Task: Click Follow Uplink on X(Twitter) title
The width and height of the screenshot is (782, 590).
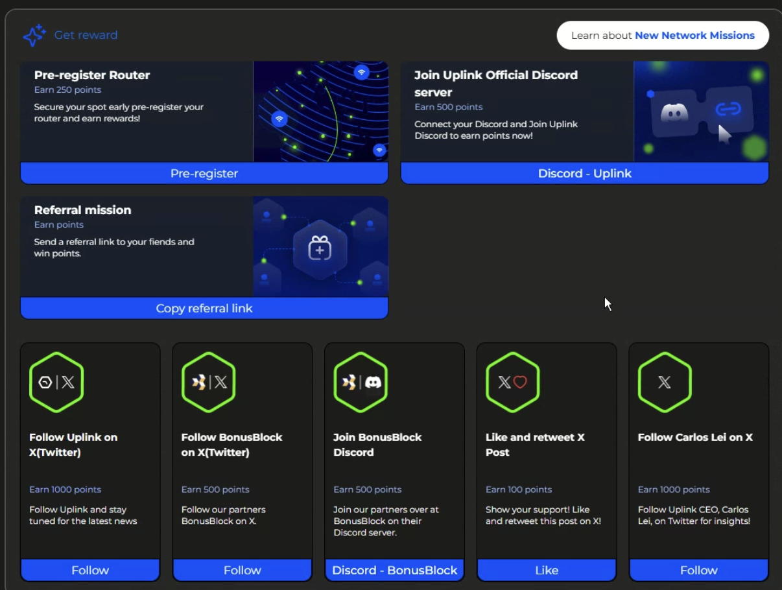Action: [x=73, y=445]
